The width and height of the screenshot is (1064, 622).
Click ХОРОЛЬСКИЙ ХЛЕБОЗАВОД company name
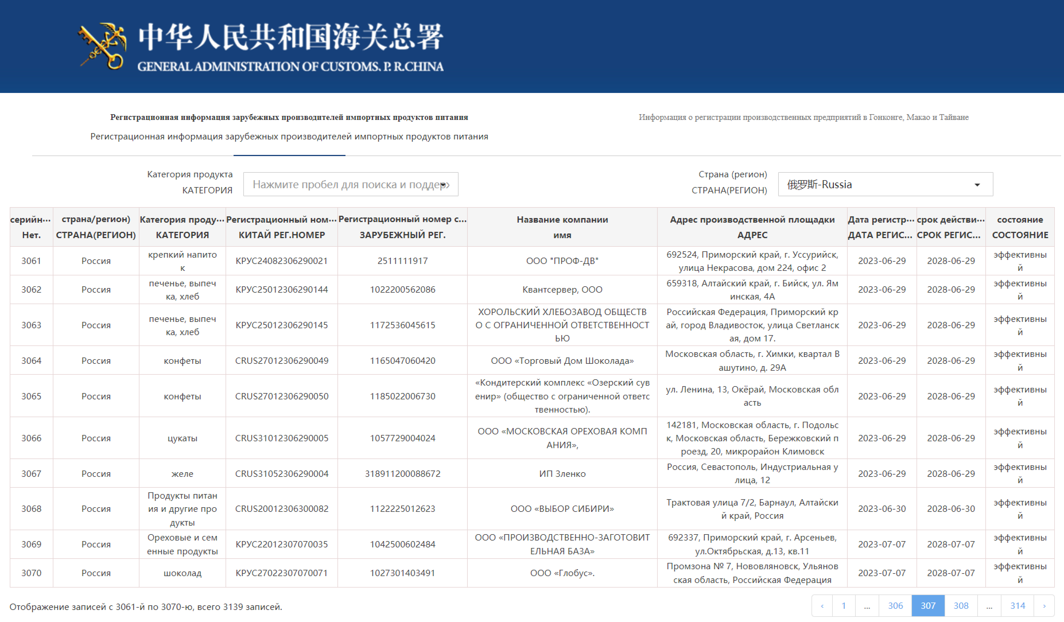click(562, 325)
